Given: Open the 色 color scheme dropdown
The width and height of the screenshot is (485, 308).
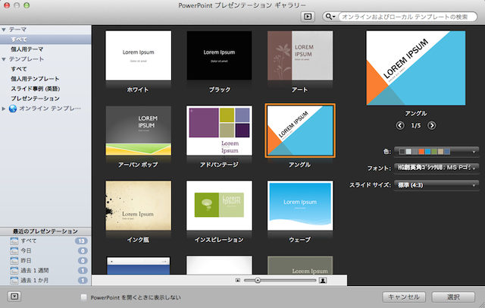Looking at the screenshot, I should tap(436, 152).
